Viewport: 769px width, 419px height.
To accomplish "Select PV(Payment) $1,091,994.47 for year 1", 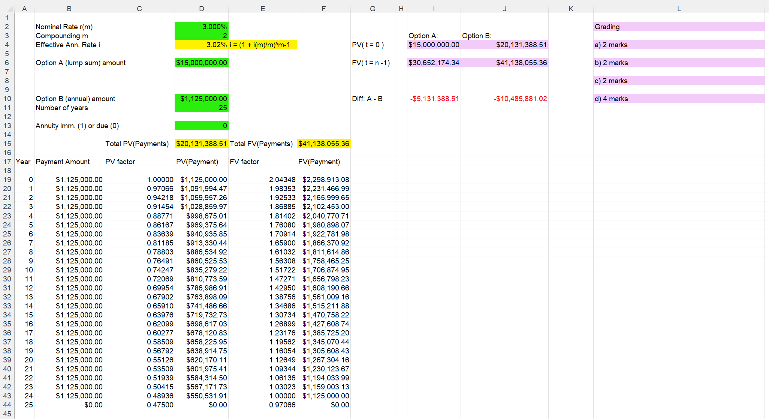I will click(202, 189).
